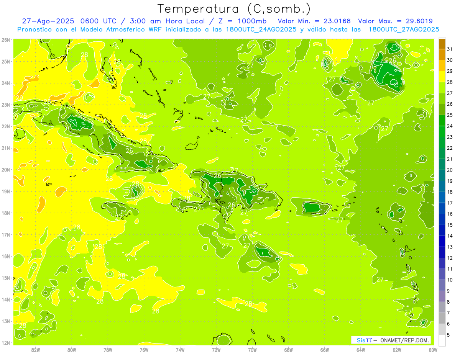Click the '76W' longitude axis label
Viewport: 460px width, 355px height.
pos(144,350)
